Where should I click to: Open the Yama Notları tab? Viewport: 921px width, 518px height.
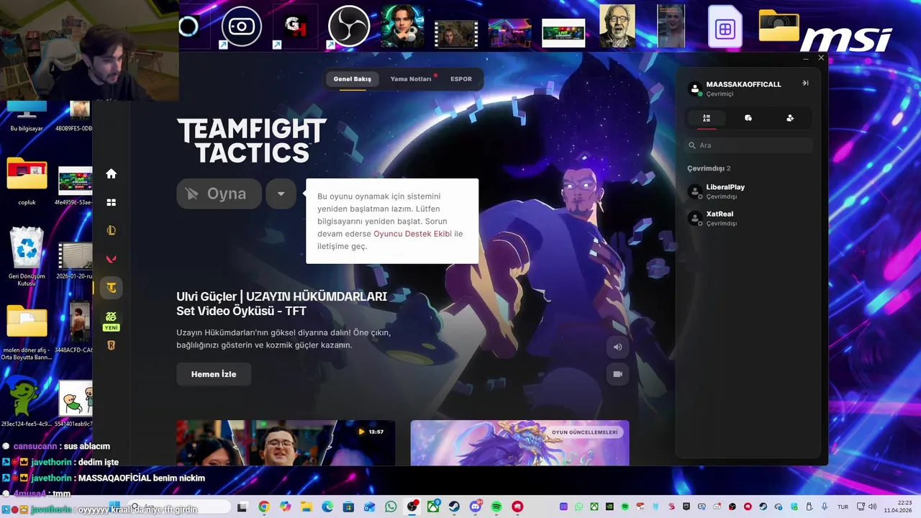click(x=411, y=79)
